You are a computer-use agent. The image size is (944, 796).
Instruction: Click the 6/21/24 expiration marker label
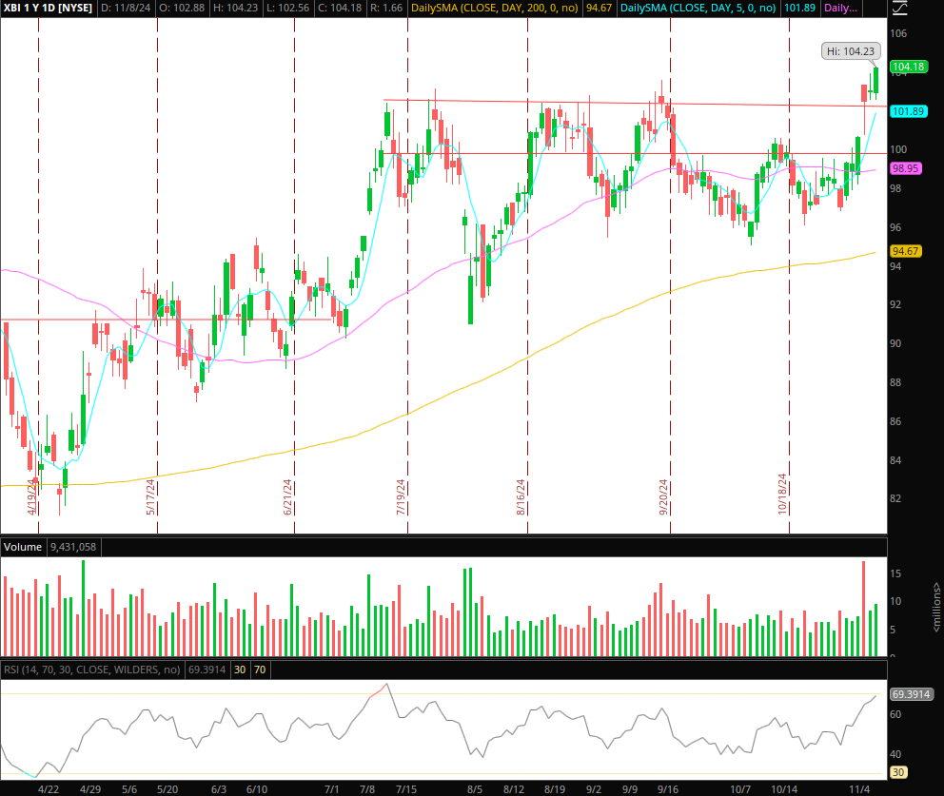[287, 497]
